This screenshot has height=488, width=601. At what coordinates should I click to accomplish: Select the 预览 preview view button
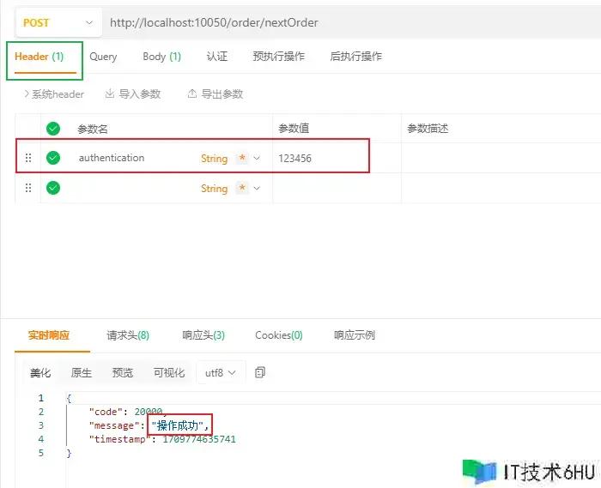point(123,372)
